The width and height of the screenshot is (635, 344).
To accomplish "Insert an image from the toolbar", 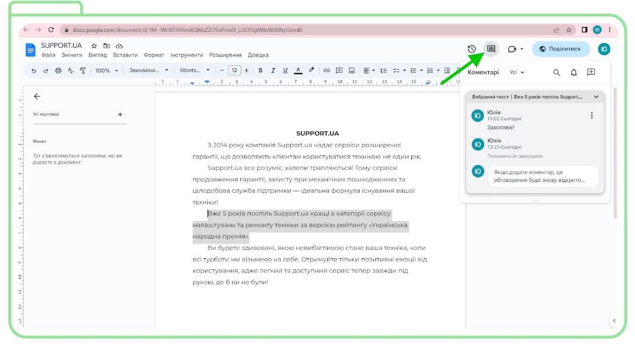I will pos(352,70).
